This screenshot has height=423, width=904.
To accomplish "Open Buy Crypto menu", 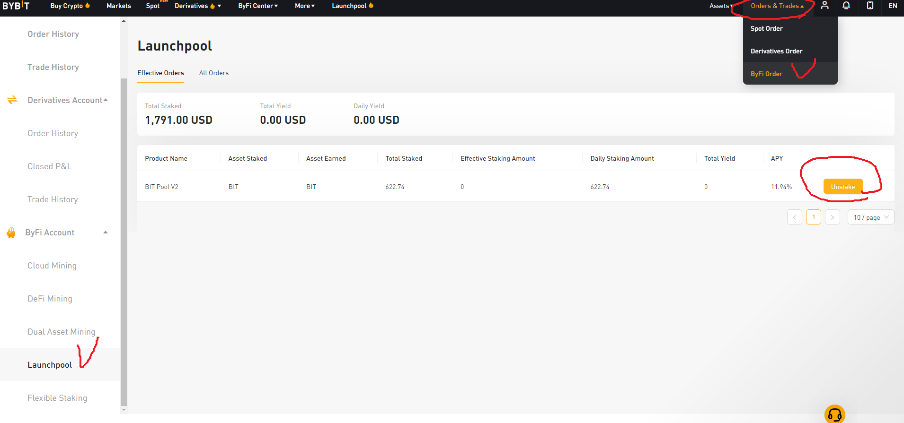I will pyautogui.click(x=70, y=6).
